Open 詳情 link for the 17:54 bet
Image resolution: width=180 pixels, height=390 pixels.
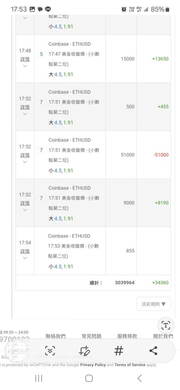point(25,251)
